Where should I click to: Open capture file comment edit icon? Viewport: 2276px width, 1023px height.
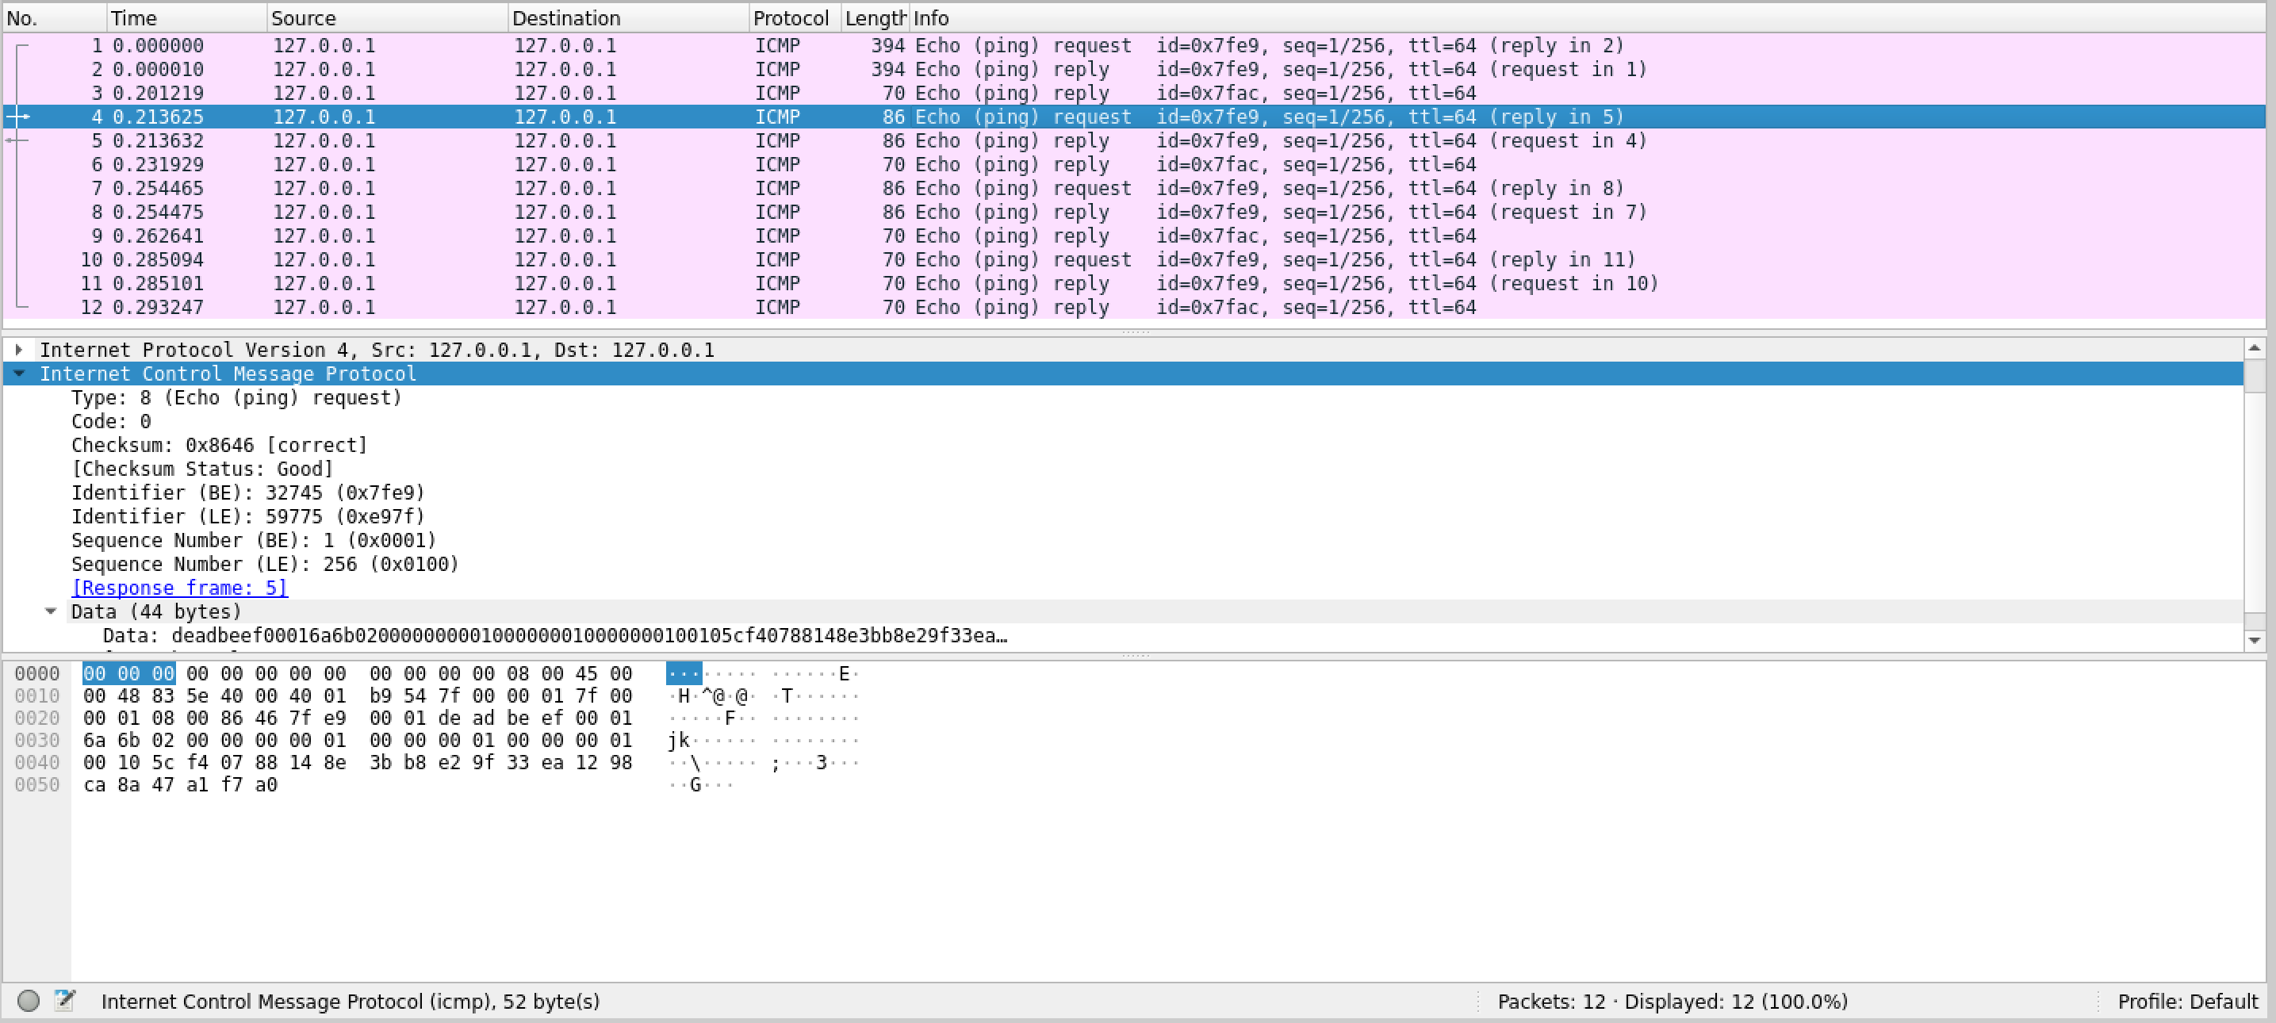click(64, 1000)
